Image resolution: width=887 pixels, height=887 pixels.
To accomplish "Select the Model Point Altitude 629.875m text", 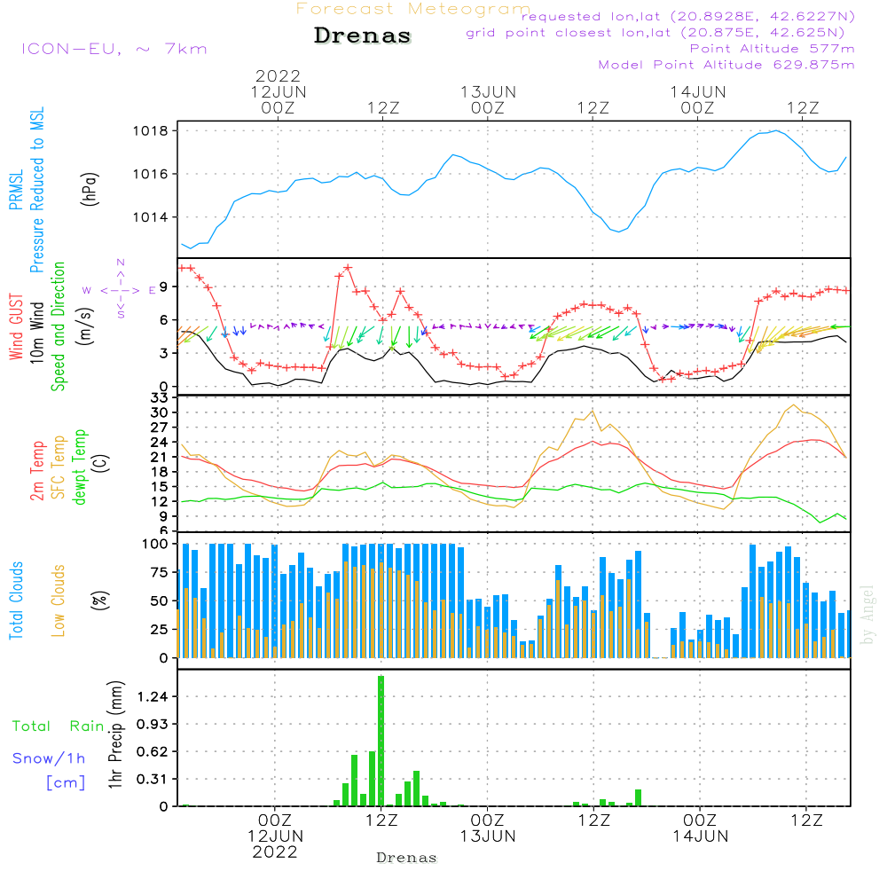I will pyautogui.click(x=726, y=65).
